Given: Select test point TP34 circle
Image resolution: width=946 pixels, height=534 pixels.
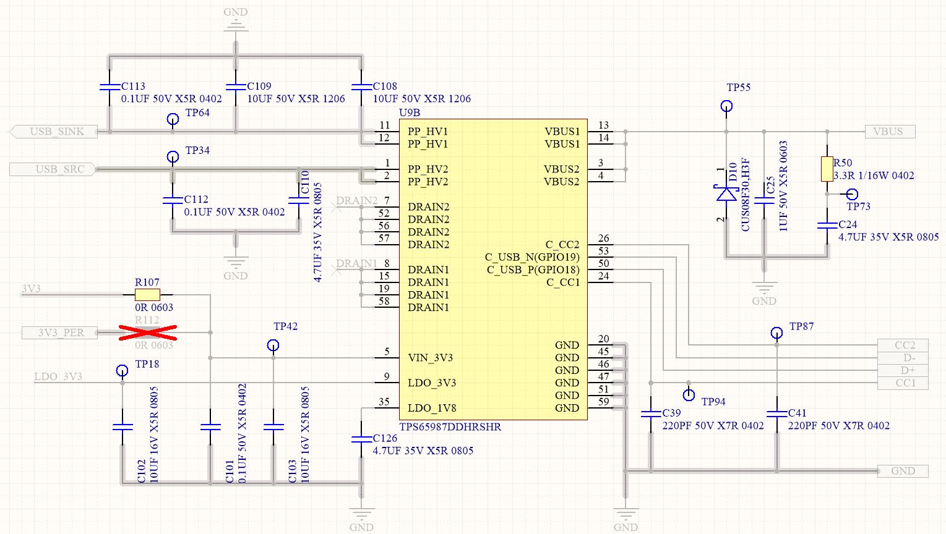Looking at the screenshot, I should [x=173, y=157].
